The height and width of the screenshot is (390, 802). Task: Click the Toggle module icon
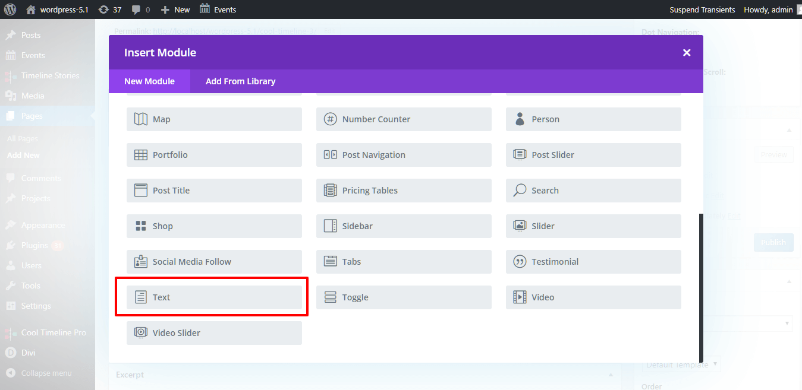click(x=330, y=297)
